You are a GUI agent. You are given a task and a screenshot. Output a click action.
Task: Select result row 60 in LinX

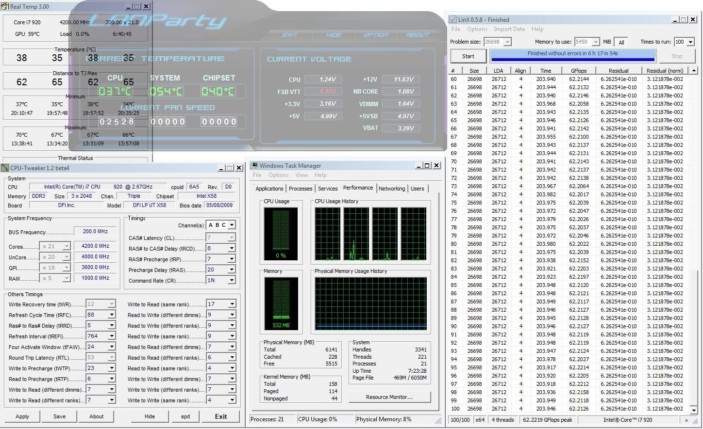(x=569, y=79)
